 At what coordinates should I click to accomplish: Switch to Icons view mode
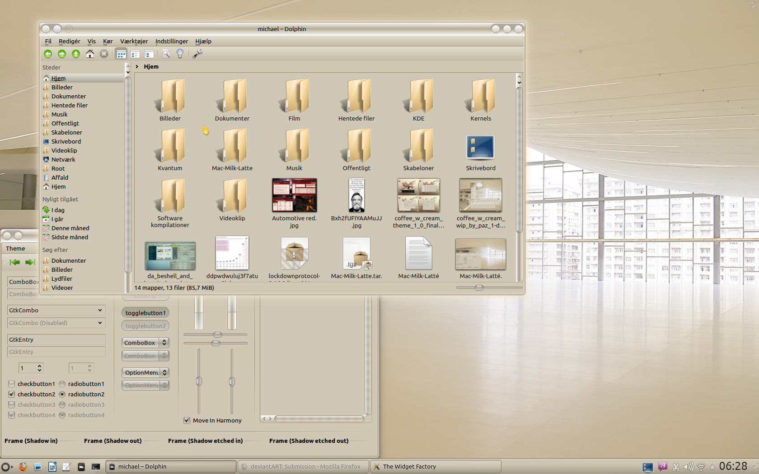click(121, 54)
